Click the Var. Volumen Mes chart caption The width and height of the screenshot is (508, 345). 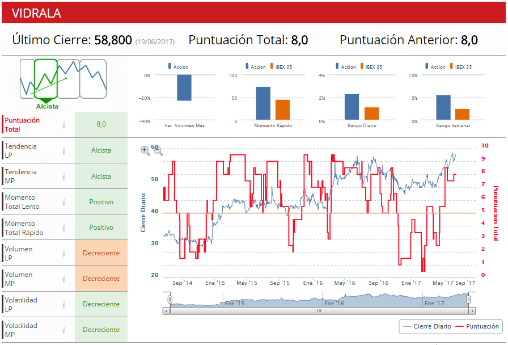click(x=184, y=125)
